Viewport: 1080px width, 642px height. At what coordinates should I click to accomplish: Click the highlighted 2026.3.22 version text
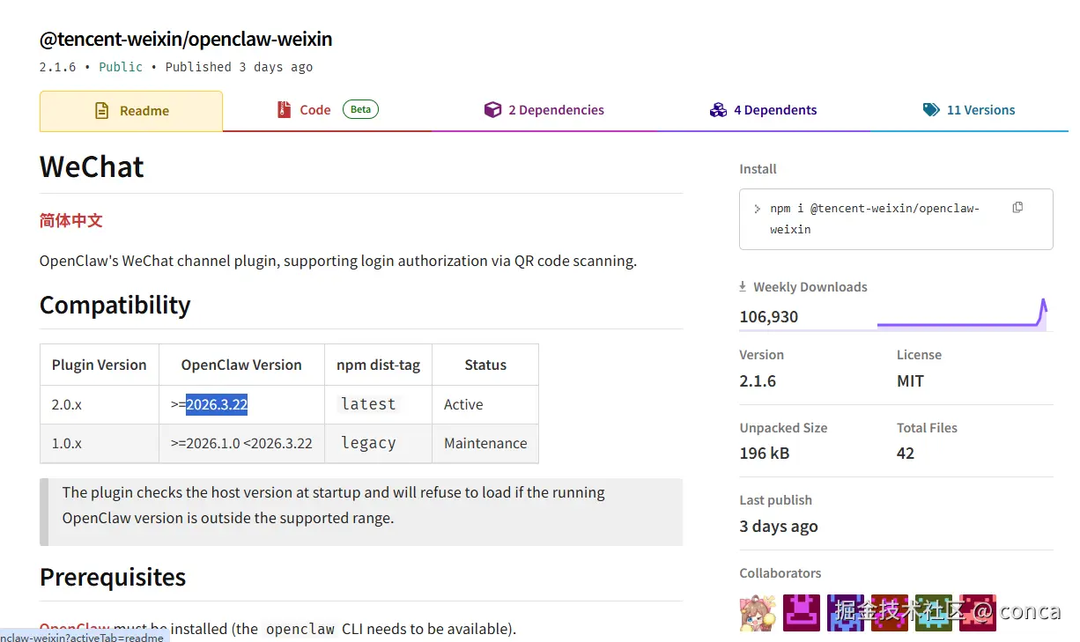point(217,404)
